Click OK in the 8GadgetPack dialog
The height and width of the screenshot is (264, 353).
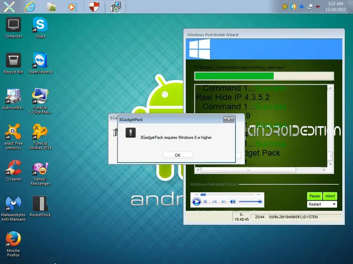coord(178,155)
